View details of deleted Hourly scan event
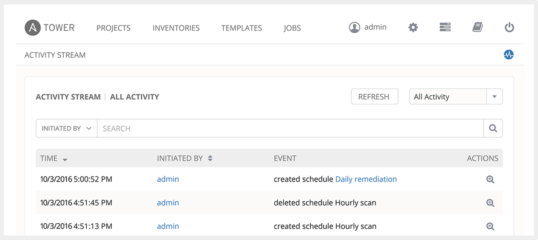The height and width of the screenshot is (240, 538). click(x=490, y=203)
